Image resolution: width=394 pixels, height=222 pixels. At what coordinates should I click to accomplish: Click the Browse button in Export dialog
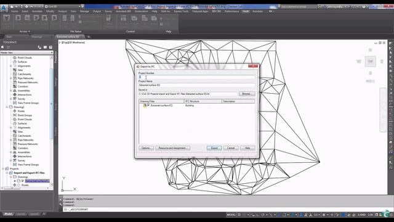(x=247, y=94)
